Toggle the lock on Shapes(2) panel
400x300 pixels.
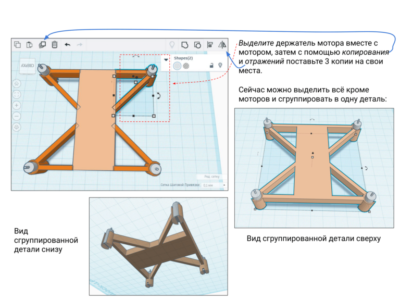pyautogui.click(x=211, y=66)
